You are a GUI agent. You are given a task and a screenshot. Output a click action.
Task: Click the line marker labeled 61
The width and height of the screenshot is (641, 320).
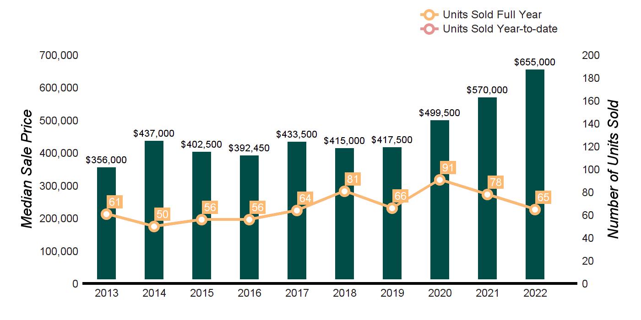point(107,214)
